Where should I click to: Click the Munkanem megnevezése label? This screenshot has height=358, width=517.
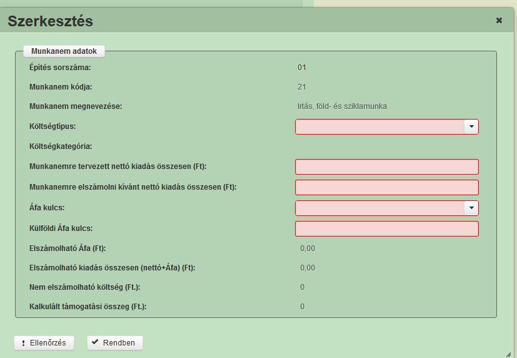(x=76, y=106)
